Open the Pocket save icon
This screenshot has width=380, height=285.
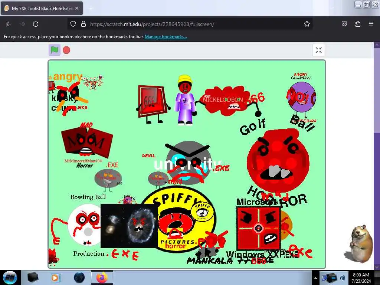coord(344,24)
